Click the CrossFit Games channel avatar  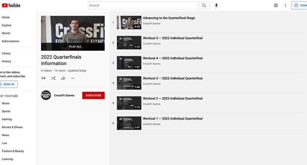[x=46, y=95]
